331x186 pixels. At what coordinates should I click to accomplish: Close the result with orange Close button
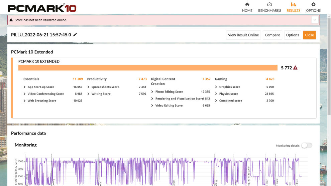pyautogui.click(x=309, y=35)
